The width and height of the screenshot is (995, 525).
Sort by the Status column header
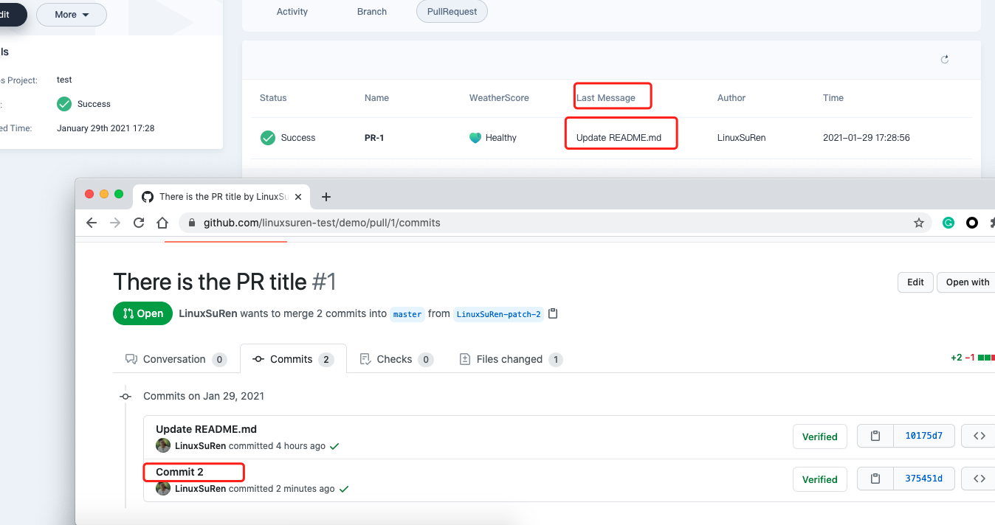pyautogui.click(x=273, y=98)
